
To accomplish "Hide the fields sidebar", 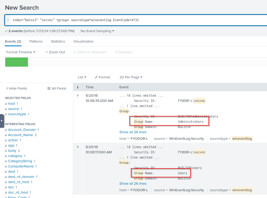I will (16, 89).
